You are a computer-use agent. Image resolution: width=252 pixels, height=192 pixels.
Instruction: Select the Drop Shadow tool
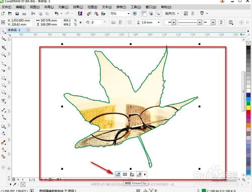[3, 126]
